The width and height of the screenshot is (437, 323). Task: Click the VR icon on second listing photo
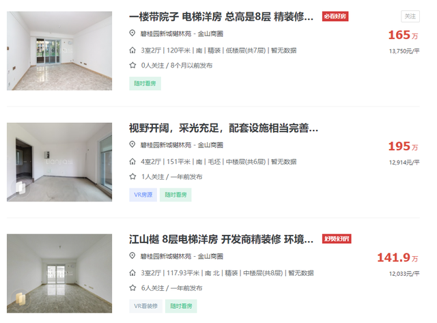tap(20, 187)
